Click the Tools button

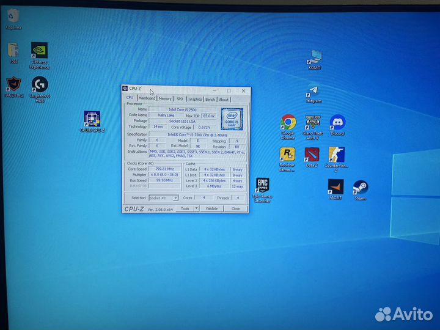tap(185, 208)
